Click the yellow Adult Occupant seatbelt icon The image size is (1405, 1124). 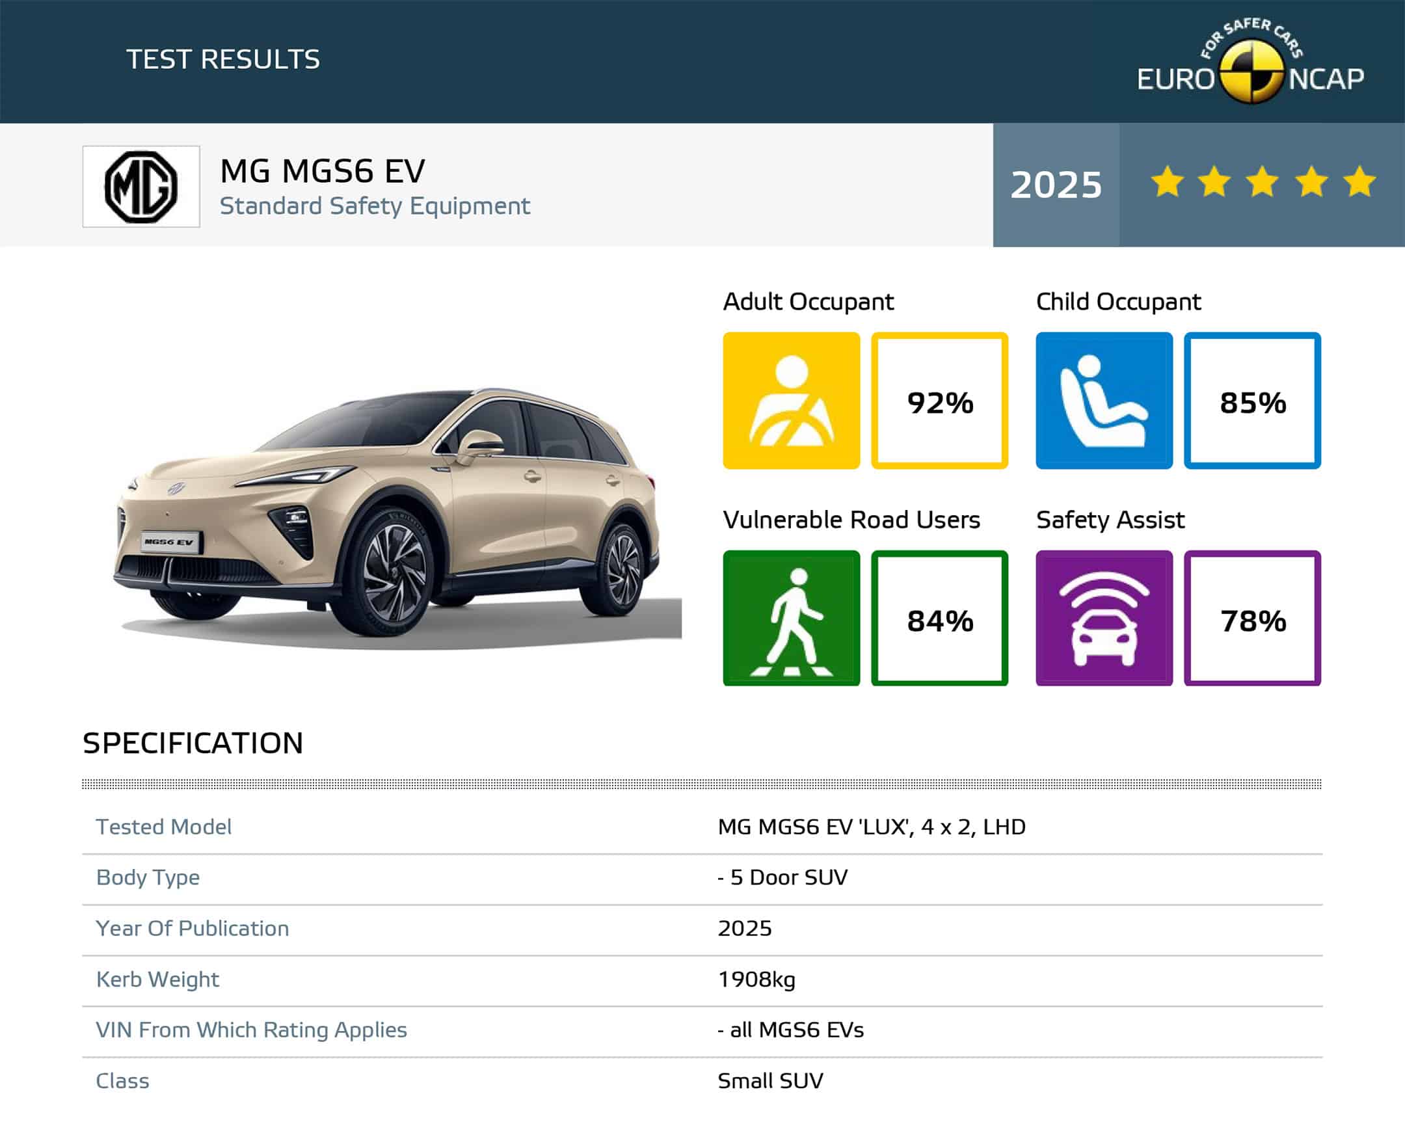(x=791, y=401)
